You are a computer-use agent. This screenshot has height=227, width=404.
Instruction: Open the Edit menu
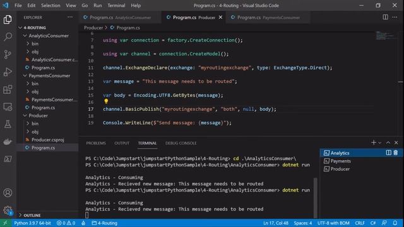32,6
